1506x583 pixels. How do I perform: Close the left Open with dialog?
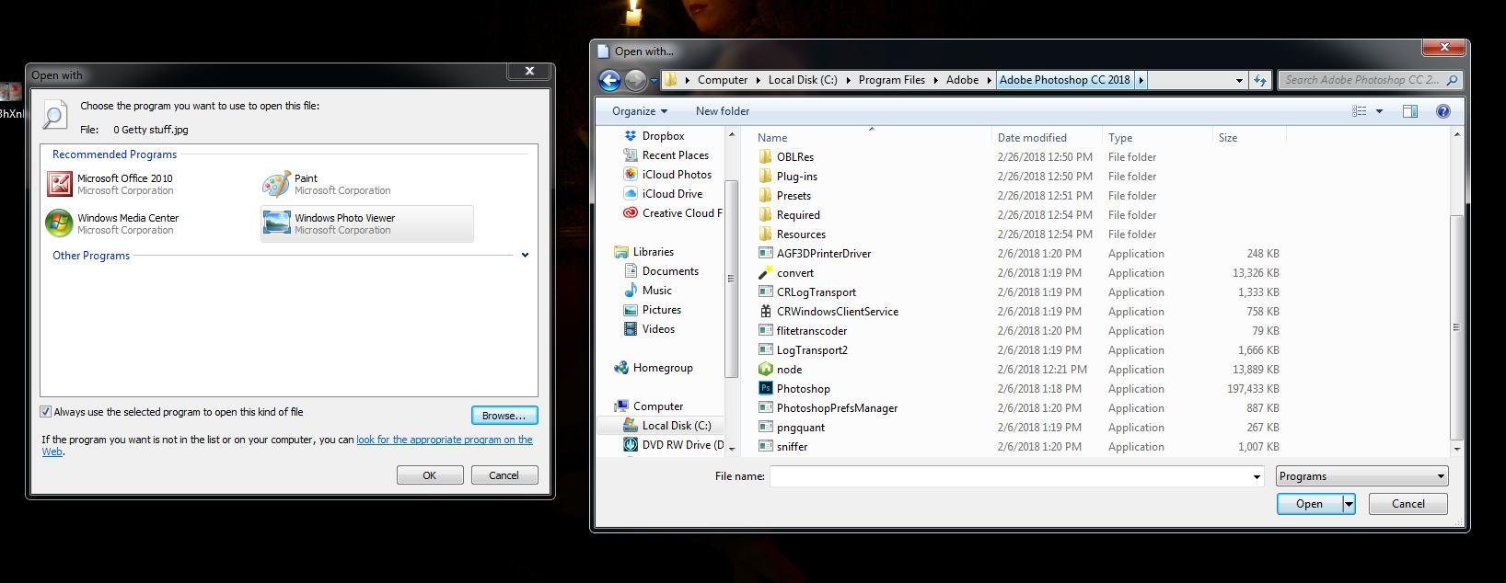[529, 71]
